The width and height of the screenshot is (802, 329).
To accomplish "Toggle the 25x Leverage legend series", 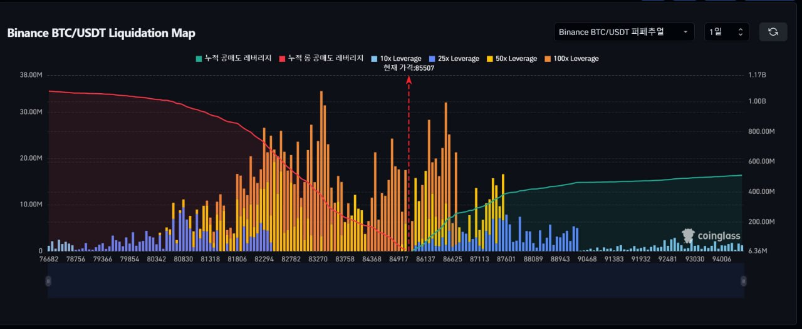I will 454,58.
